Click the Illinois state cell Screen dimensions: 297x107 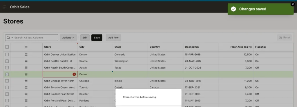click(x=130, y=81)
